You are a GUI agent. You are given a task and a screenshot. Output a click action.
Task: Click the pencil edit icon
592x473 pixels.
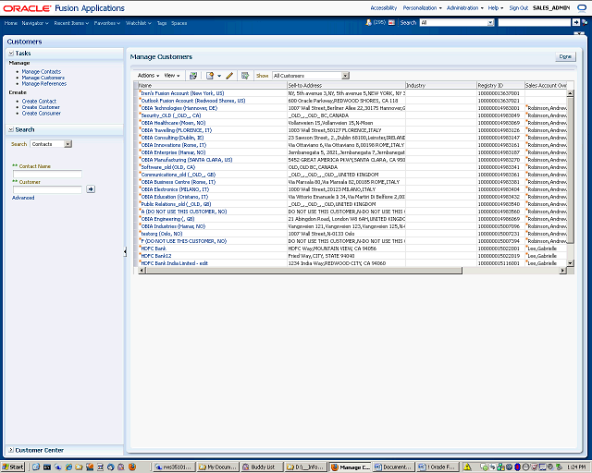[229, 75]
